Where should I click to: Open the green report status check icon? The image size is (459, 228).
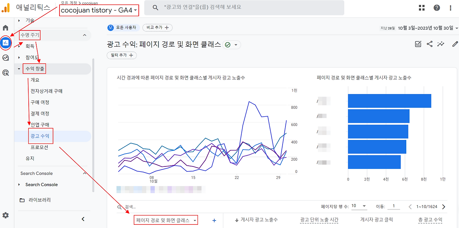click(227, 45)
